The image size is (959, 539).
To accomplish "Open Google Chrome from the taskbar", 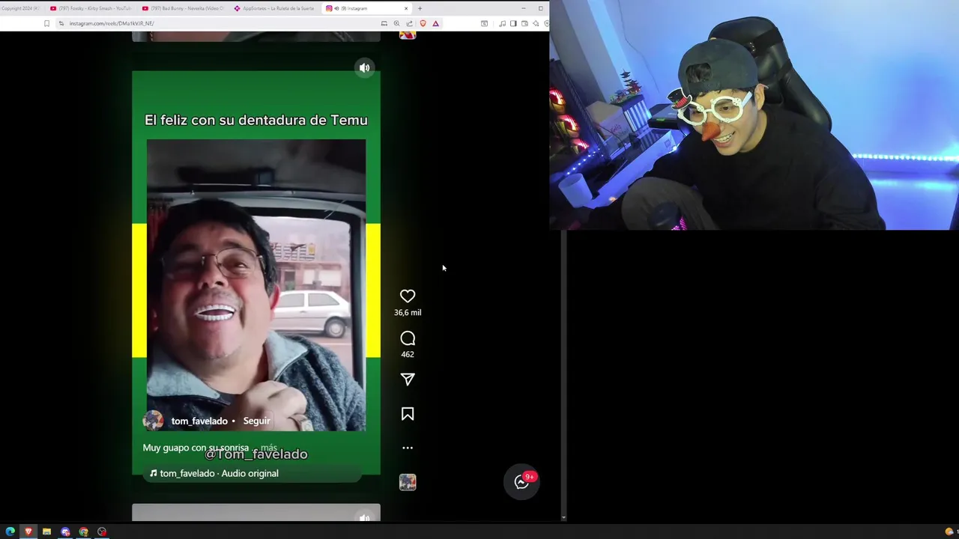I will point(83,532).
